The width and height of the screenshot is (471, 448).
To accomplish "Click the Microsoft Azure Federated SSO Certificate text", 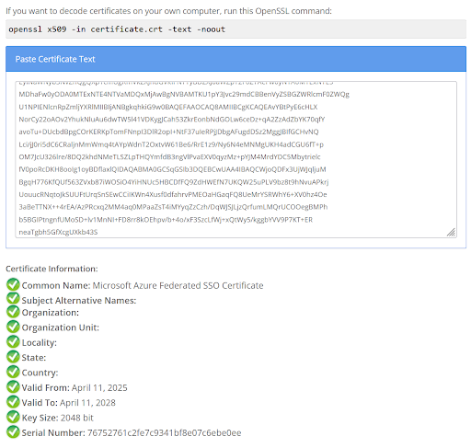I will (x=178, y=285).
